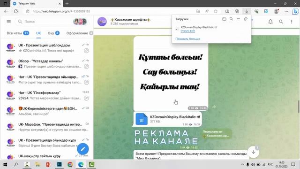Open chat UK - Презентация шаблондары
The width and height of the screenshot is (300, 169).
pyautogui.click(x=47, y=48)
